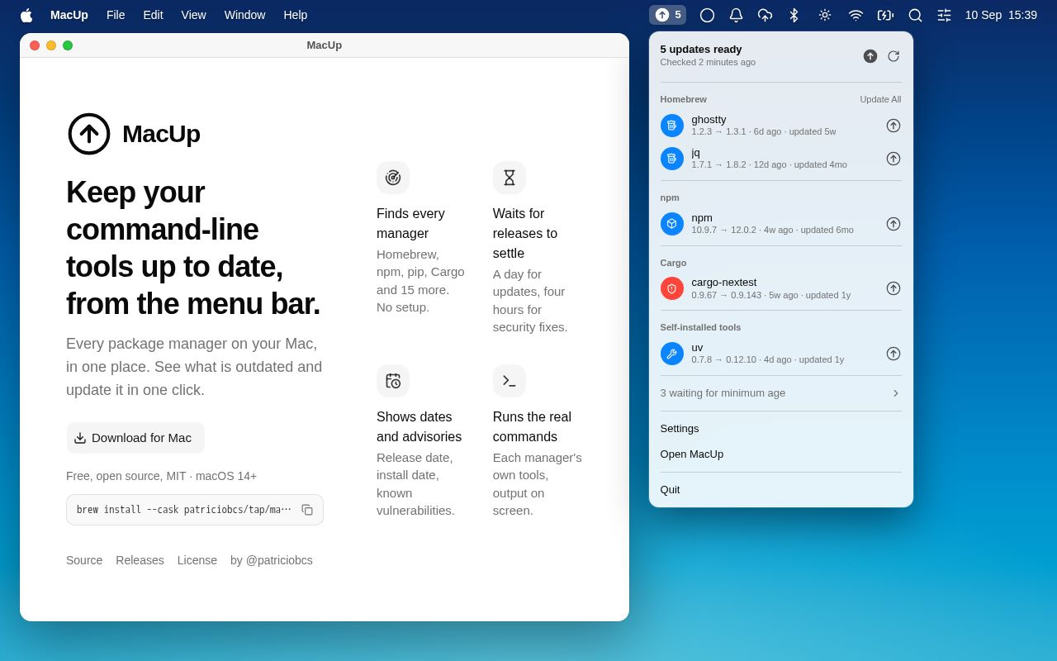Click the terminal prompt icon above Runs the real commands
The image size is (1057, 661).
(x=510, y=381)
